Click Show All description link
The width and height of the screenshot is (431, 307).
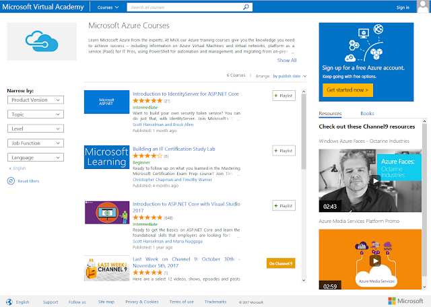287,60
